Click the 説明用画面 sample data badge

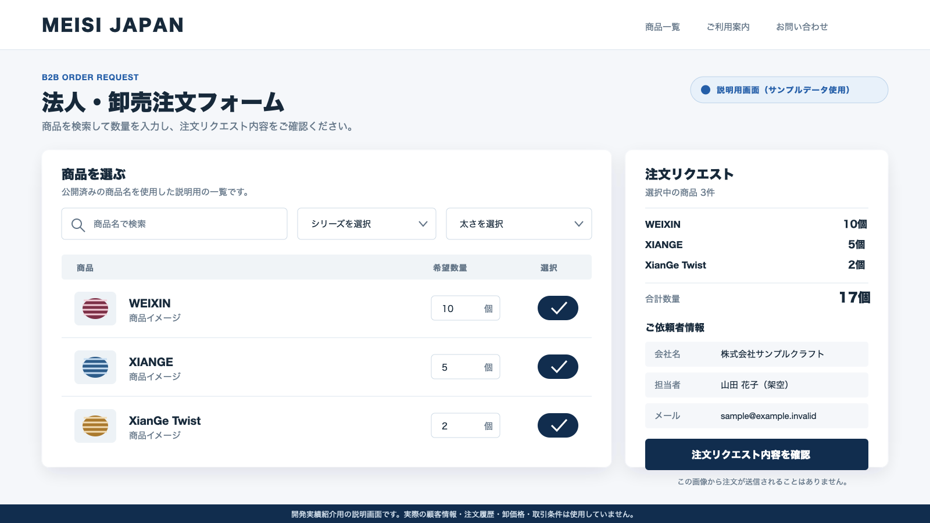pyautogui.click(x=789, y=90)
